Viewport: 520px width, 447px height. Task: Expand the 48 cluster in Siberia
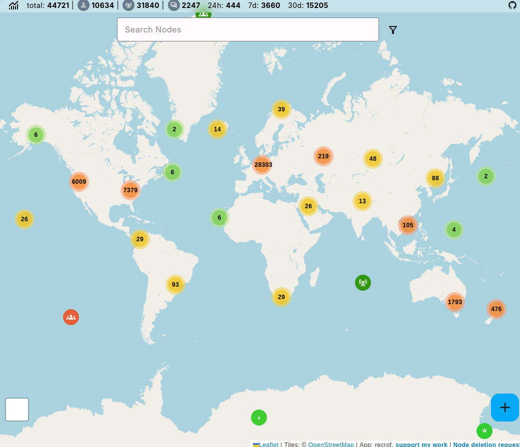pyautogui.click(x=373, y=159)
